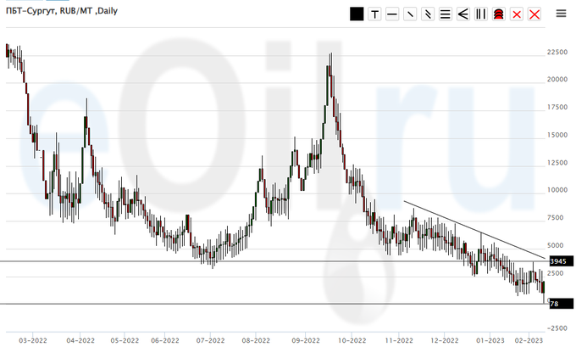Open the hamburger chart menu
The image size is (576, 347).
click(x=561, y=14)
